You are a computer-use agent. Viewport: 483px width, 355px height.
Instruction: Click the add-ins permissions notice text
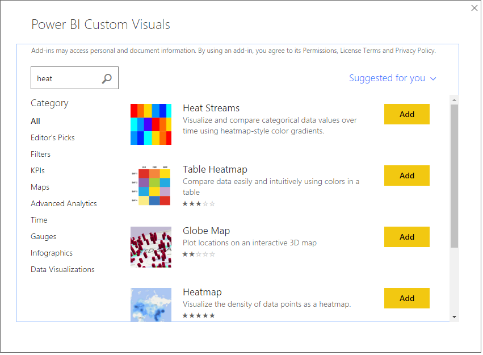coord(233,51)
